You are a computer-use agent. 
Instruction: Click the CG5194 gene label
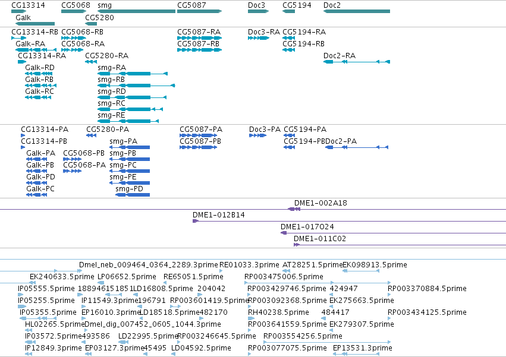coord(297,5)
